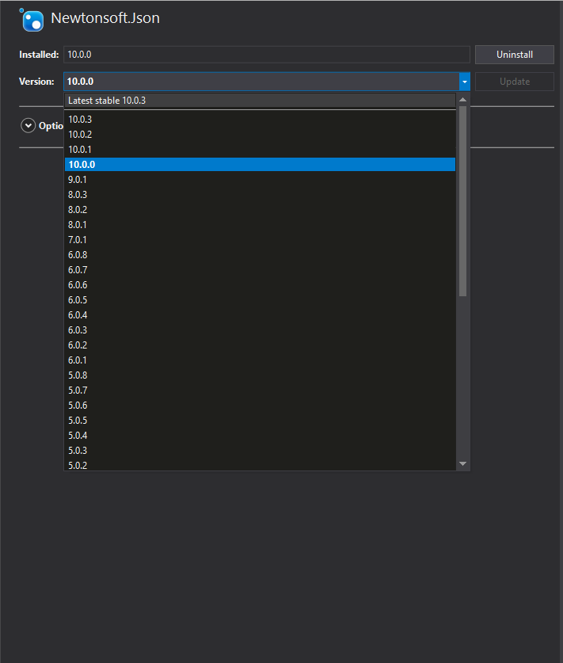Click the Newtonsoft.Json package title
Screen dimensions: 563x663
coord(105,18)
